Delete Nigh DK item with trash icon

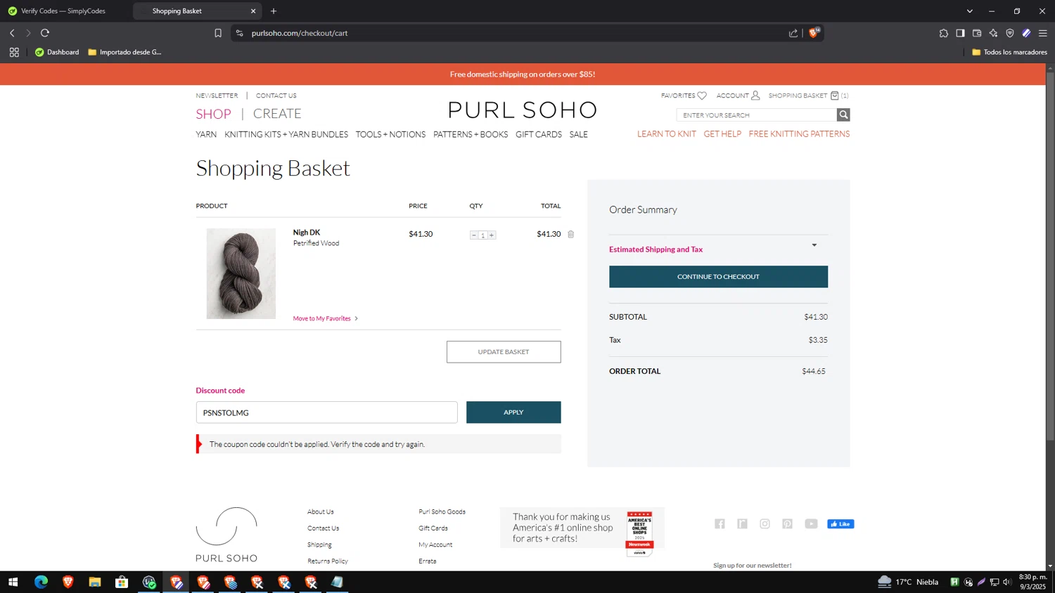point(570,234)
